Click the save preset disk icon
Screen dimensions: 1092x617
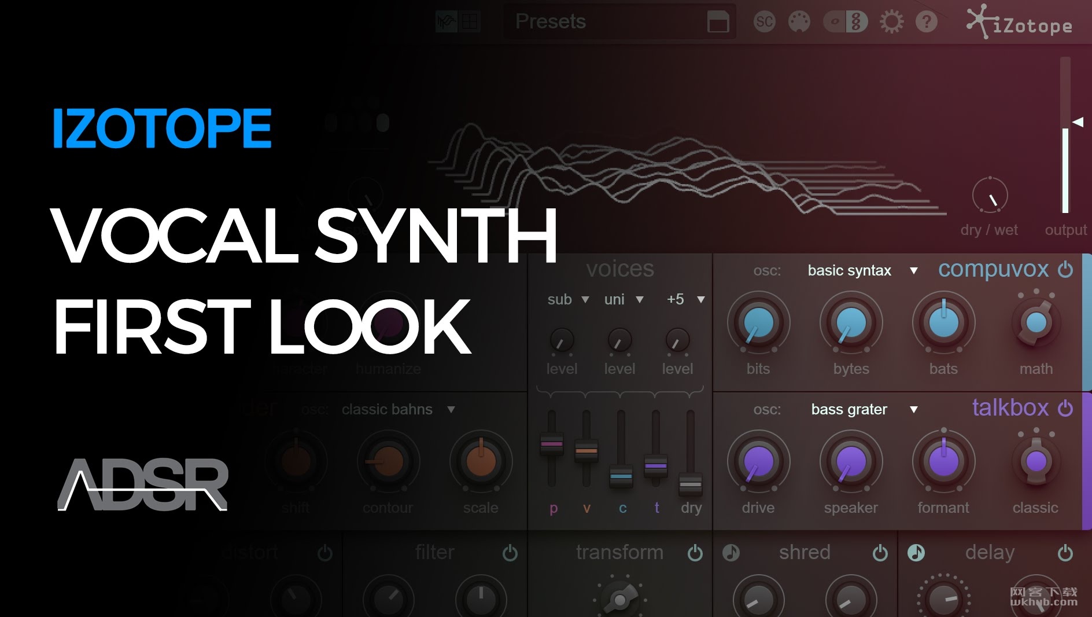pos(718,22)
